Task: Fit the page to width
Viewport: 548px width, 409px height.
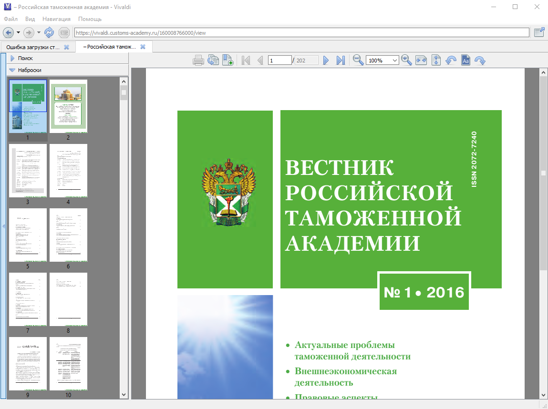Action: tap(421, 61)
